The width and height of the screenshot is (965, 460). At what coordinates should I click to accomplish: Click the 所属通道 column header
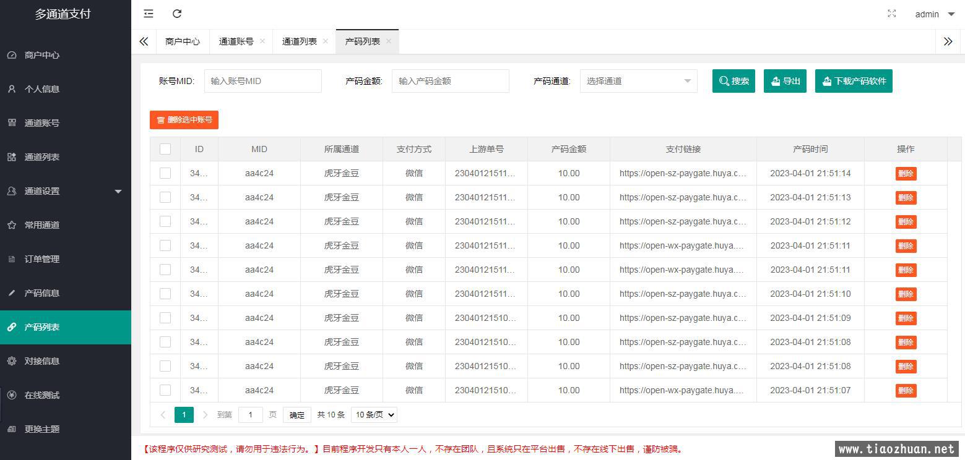click(342, 149)
